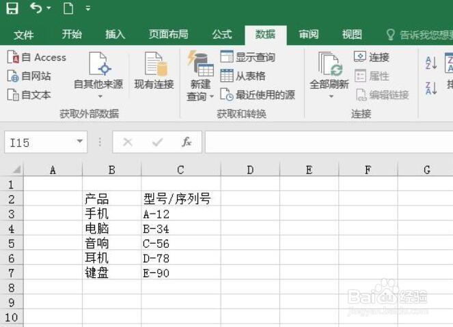Select row 8 header
The image size is (453, 327).
click(11, 287)
